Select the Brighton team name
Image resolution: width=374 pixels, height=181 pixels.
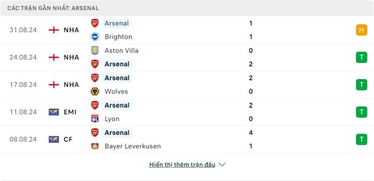[118, 37]
